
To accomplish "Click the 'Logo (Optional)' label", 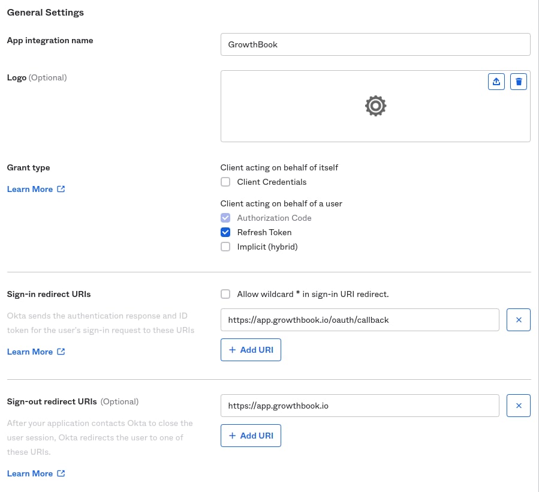I will pyautogui.click(x=37, y=78).
